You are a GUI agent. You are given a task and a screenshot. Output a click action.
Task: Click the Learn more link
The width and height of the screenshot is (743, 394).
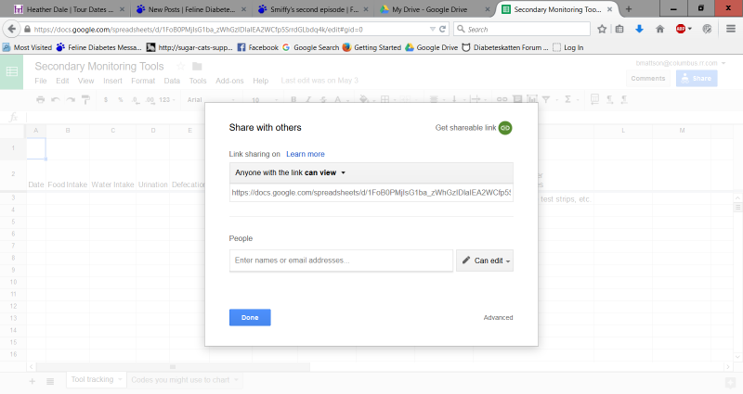pyautogui.click(x=305, y=154)
